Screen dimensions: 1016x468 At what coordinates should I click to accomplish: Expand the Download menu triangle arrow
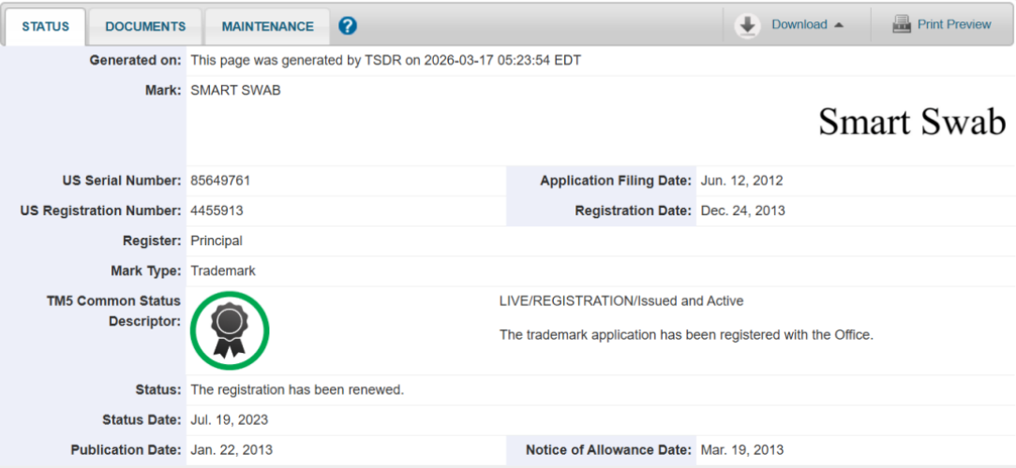point(839,25)
